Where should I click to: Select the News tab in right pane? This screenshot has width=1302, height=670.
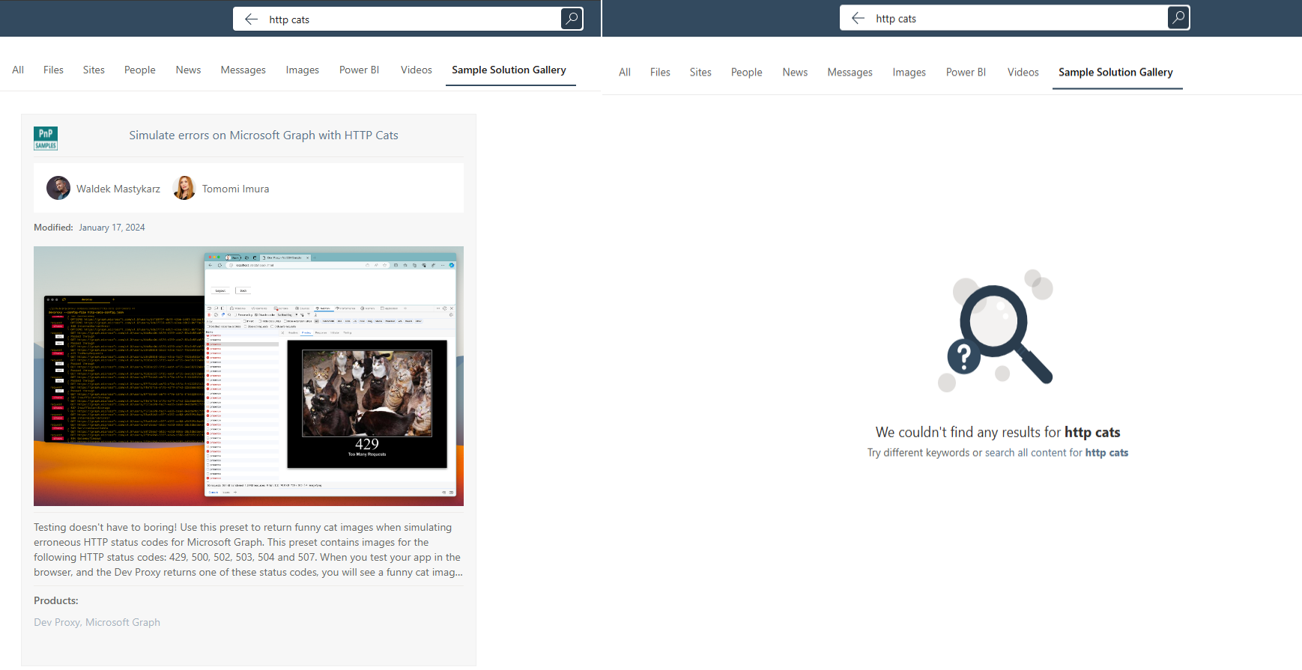(795, 72)
